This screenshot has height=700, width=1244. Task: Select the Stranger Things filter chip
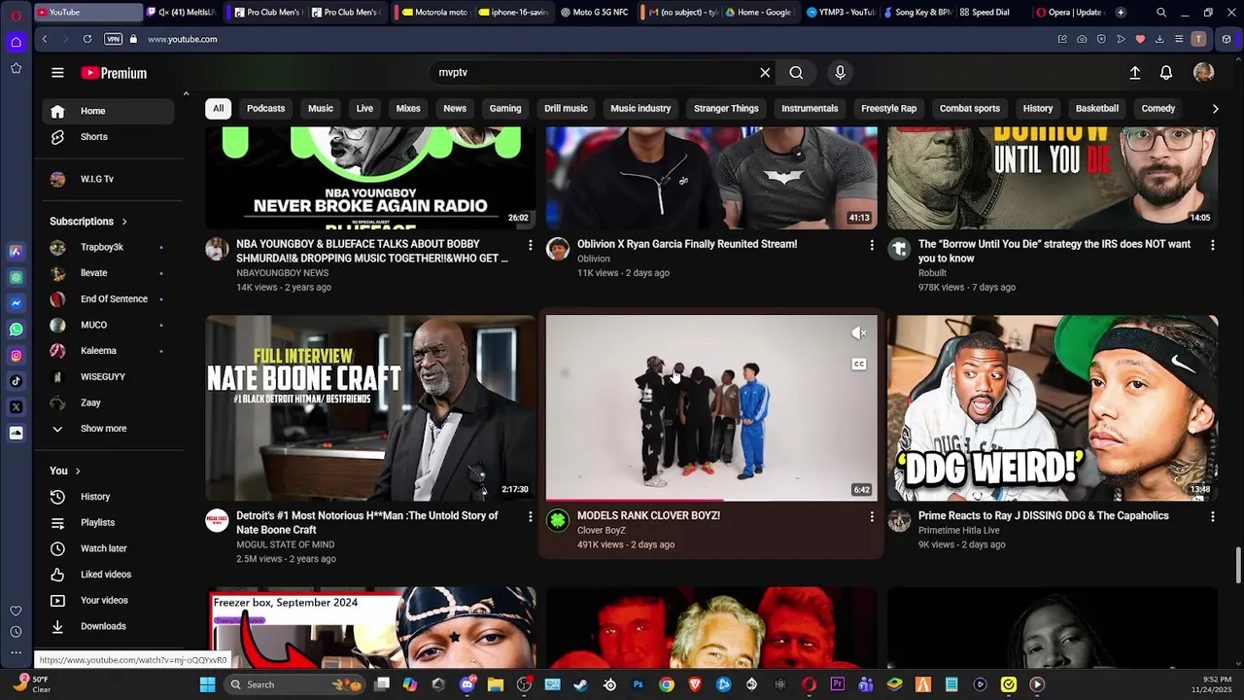coord(726,109)
